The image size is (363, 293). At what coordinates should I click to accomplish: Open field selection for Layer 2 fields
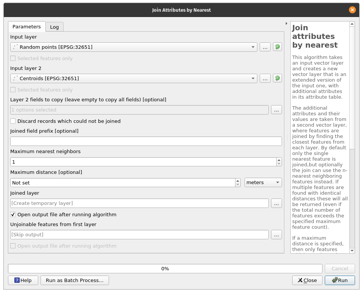(x=276, y=110)
